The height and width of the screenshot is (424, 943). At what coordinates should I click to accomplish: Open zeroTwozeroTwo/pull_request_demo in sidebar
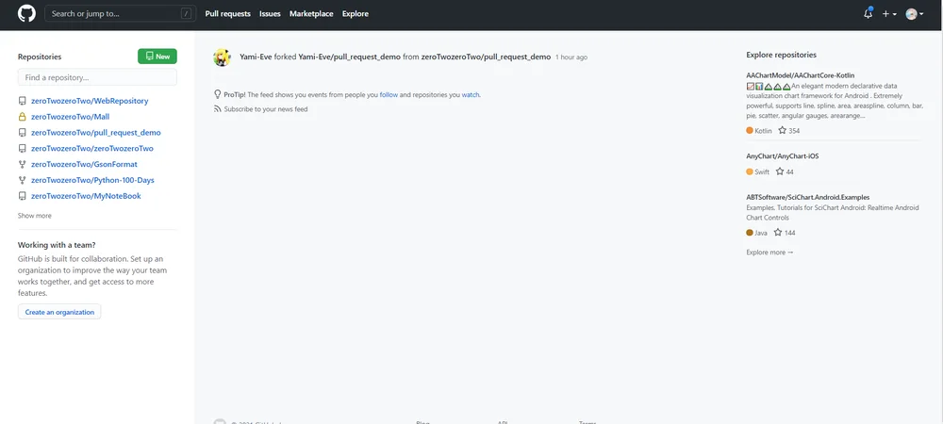pos(96,132)
